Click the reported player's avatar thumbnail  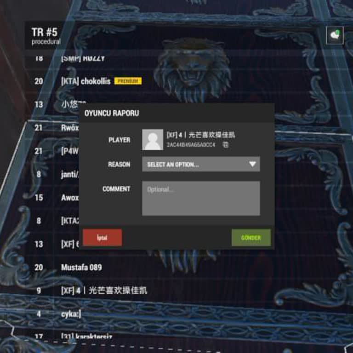[x=153, y=139]
